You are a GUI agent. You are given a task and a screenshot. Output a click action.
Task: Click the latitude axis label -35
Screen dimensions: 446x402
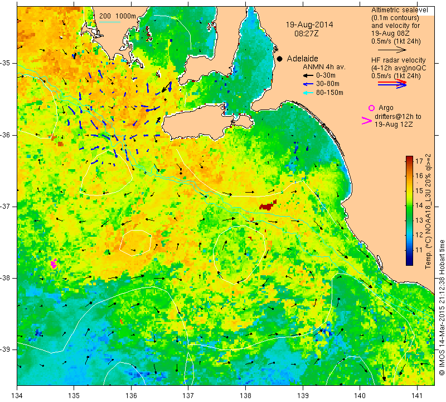5,63
